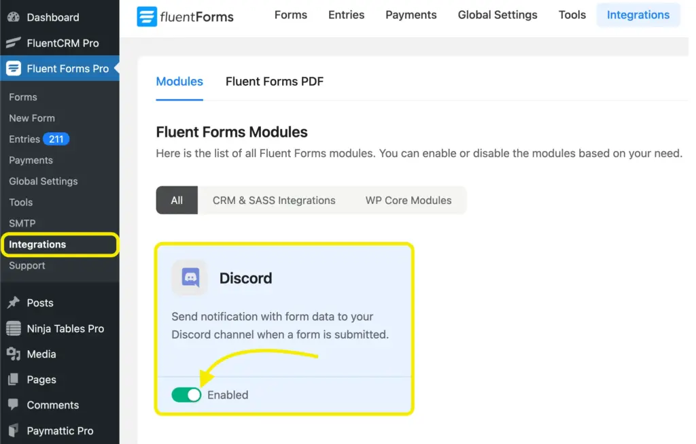696x444 pixels.
Task: Open FluentCRM Pro using its sidebar icon
Action: point(14,43)
